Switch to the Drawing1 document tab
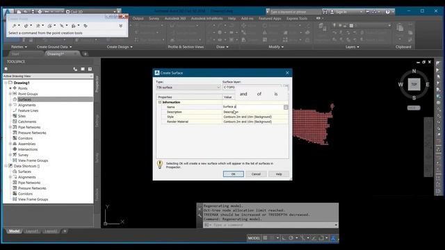The image size is (445, 250). coord(56,54)
